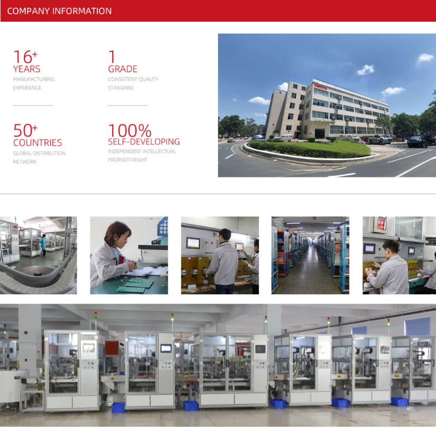Click the "GRADE" red label
The width and height of the screenshot is (436, 436).
pos(123,69)
